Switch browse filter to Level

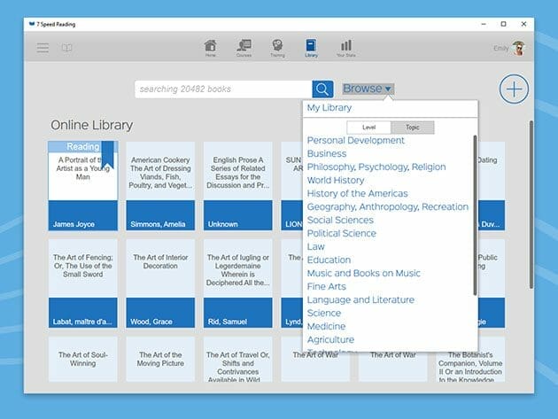pyautogui.click(x=368, y=128)
